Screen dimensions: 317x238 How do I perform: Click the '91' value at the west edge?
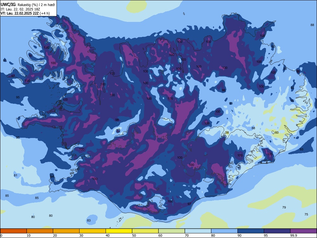5,61
